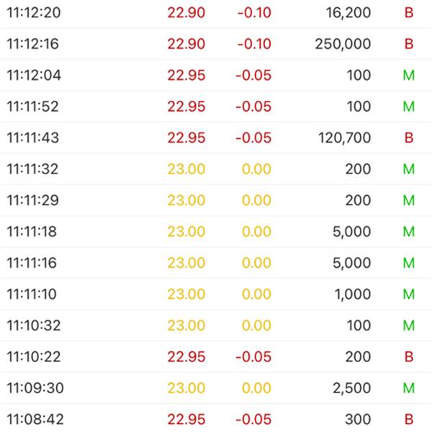Click the M marker for 11:11:10
The width and height of the screenshot is (432, 432).
coord(408,294)
